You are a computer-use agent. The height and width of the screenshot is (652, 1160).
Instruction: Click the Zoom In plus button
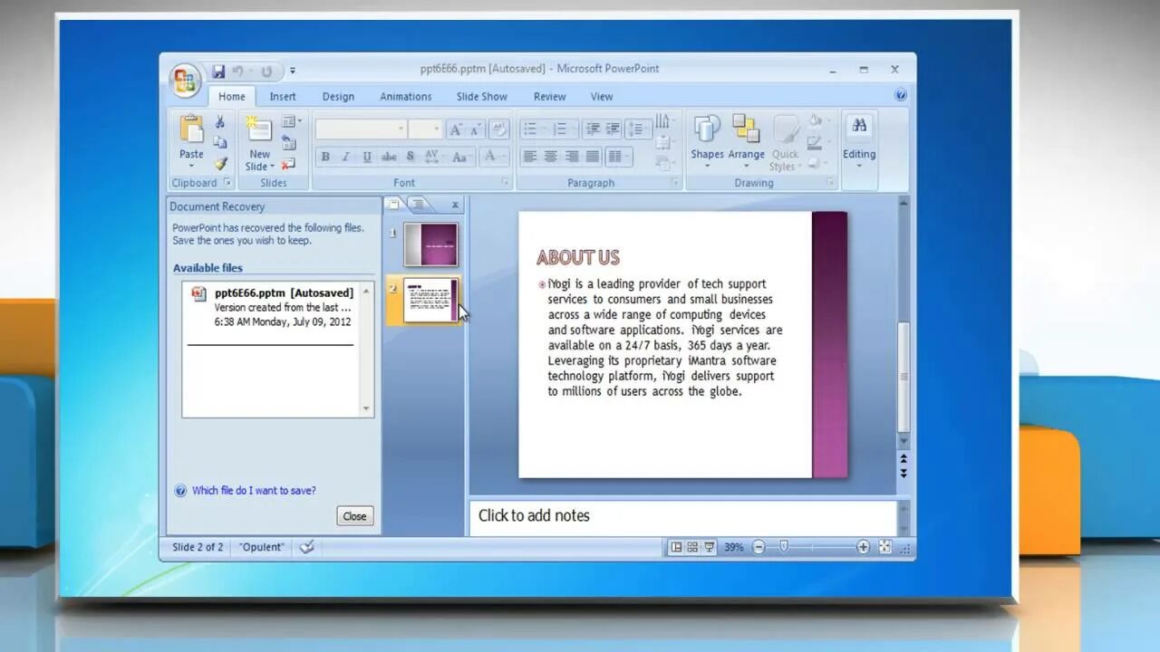point(863,547)
